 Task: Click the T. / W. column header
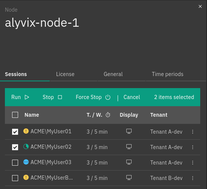coord(94,115)
